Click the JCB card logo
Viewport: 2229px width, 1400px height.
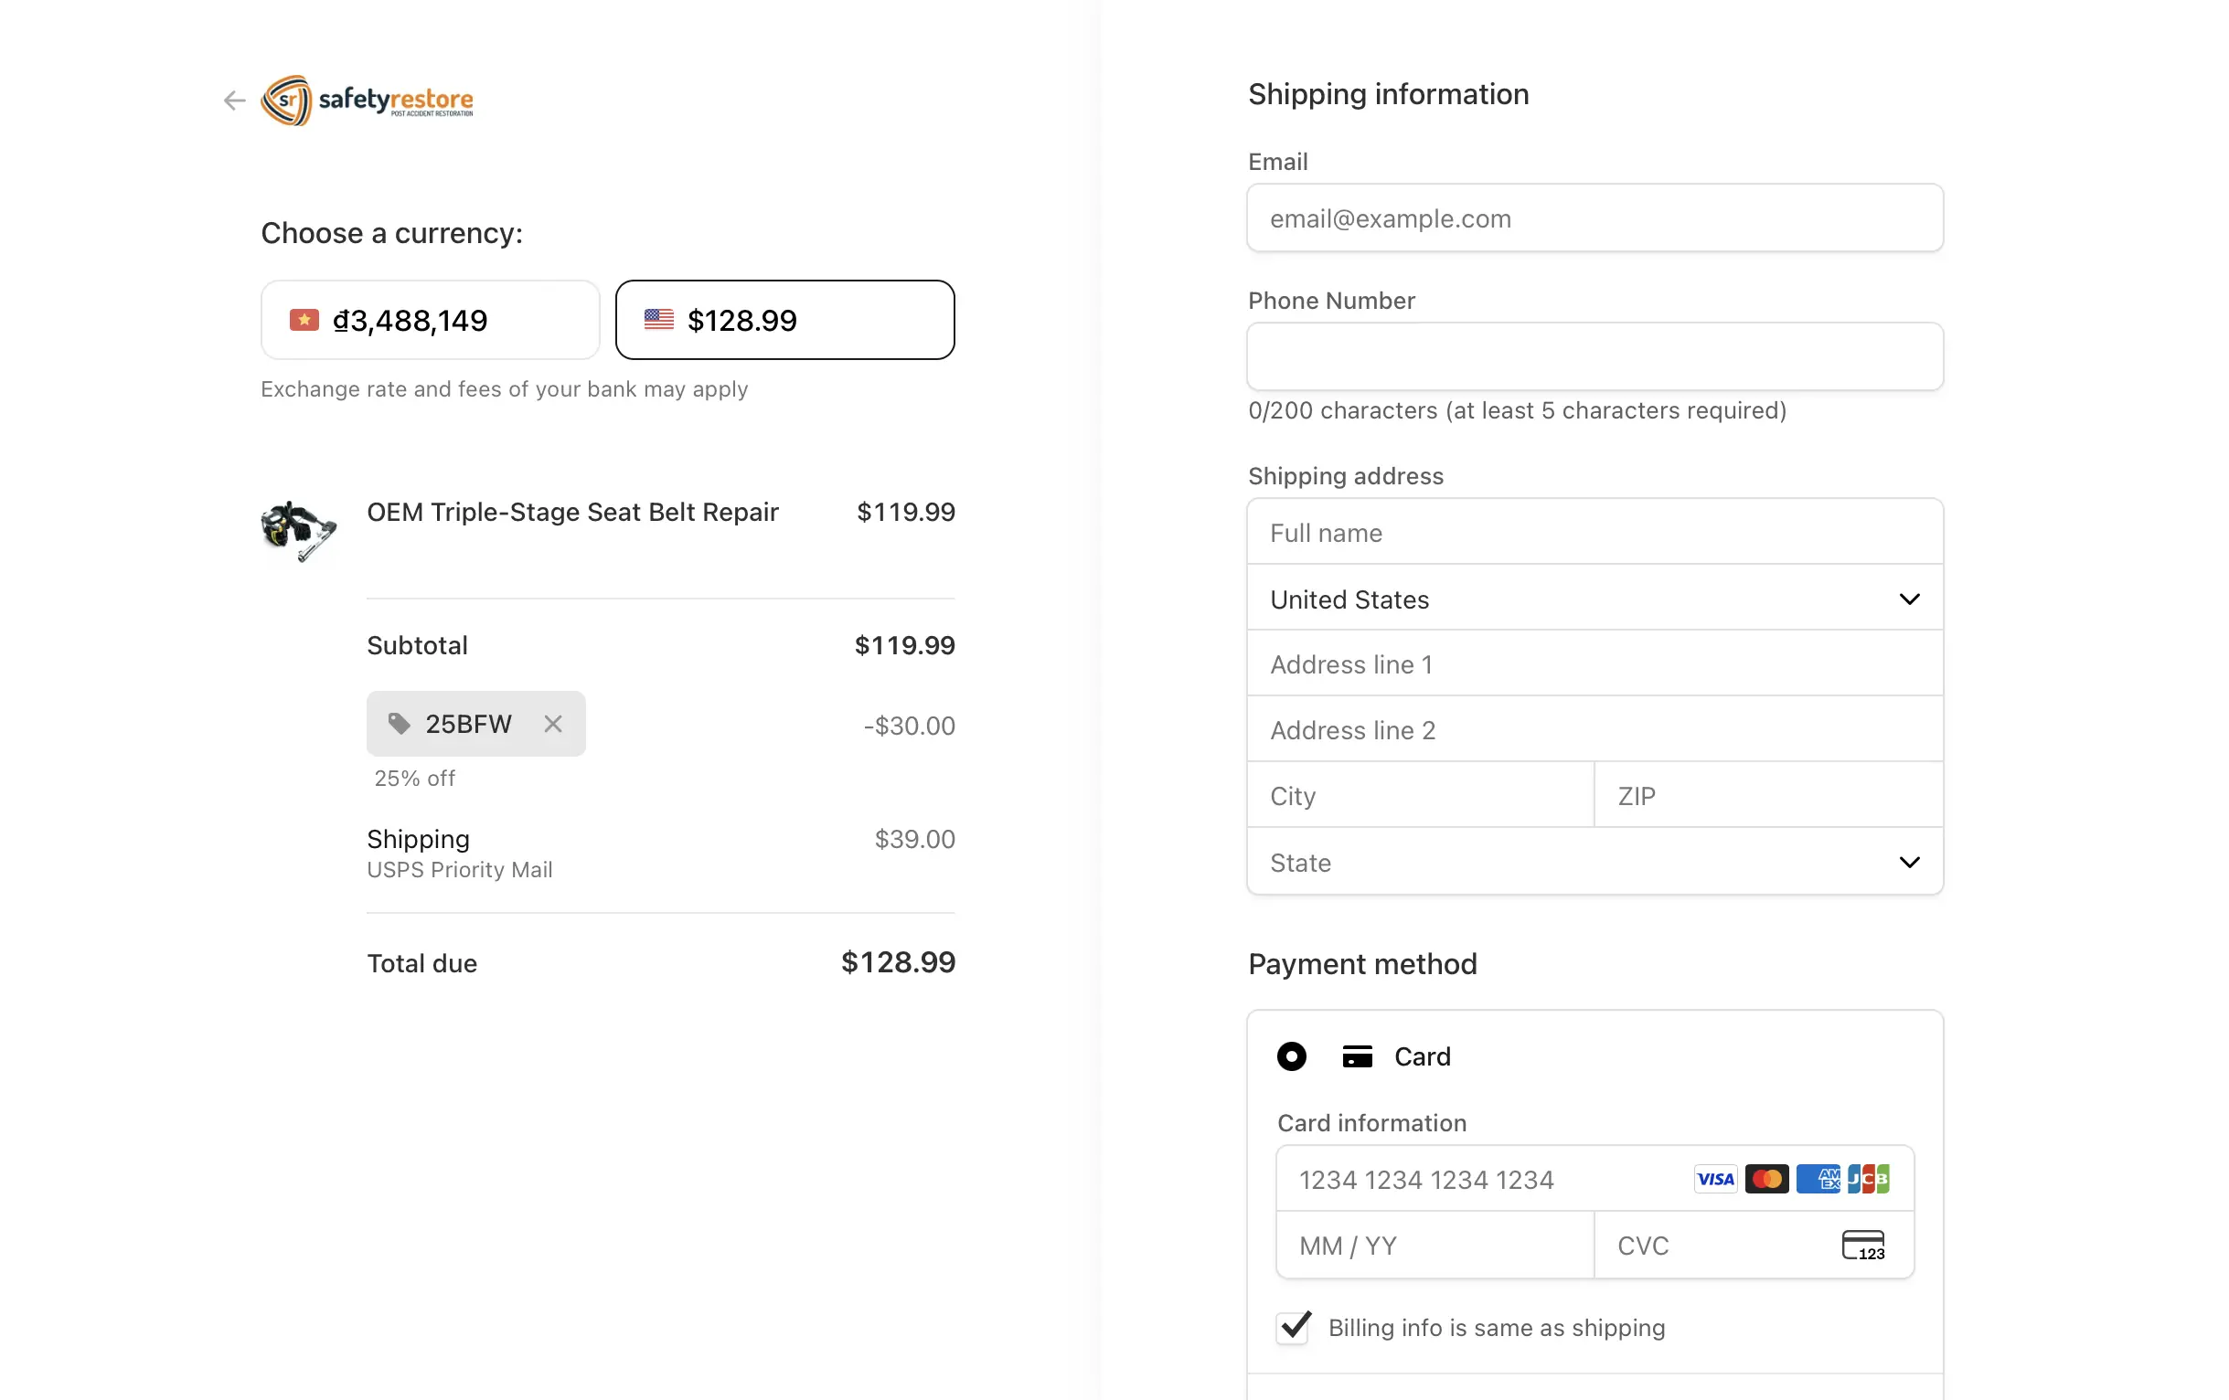click(1868, 1179)
